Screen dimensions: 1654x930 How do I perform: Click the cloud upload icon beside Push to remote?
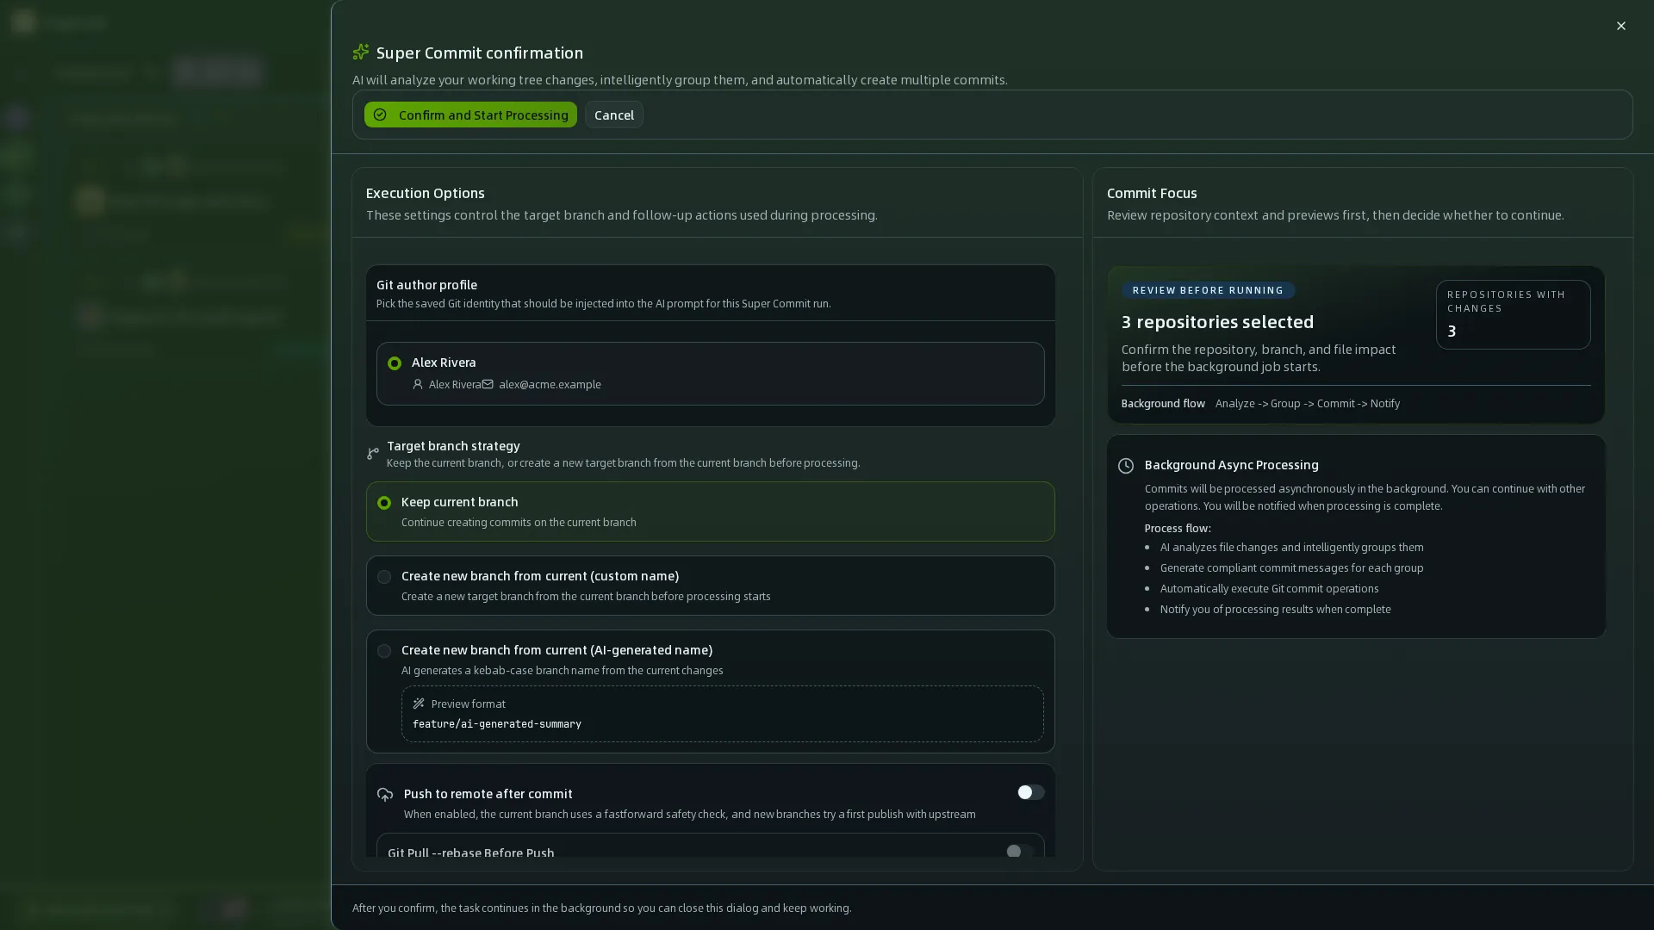[385, 794]
